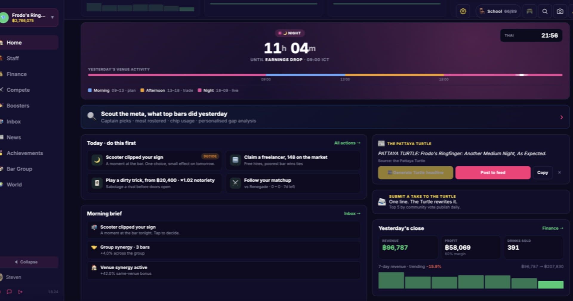573x301 pixels.
Task: Open the Compete section in sidebar
Action: coord(18,90)
